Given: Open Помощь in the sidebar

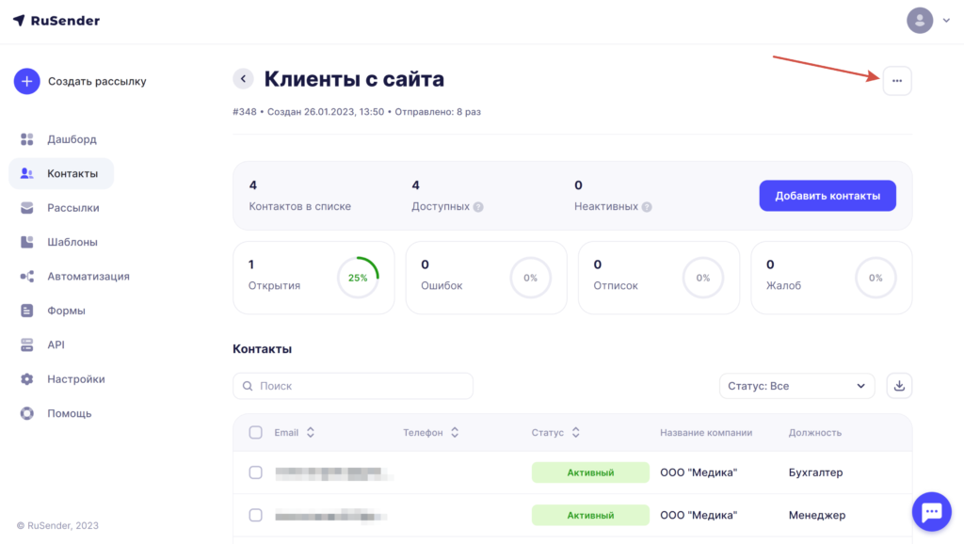Looking at the screenshot, I should pos(70,414).
